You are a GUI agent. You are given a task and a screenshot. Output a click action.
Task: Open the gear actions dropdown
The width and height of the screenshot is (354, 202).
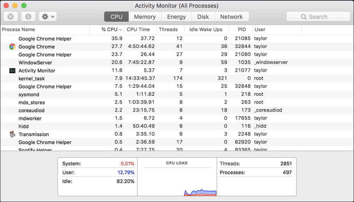[x=48, y=17]
